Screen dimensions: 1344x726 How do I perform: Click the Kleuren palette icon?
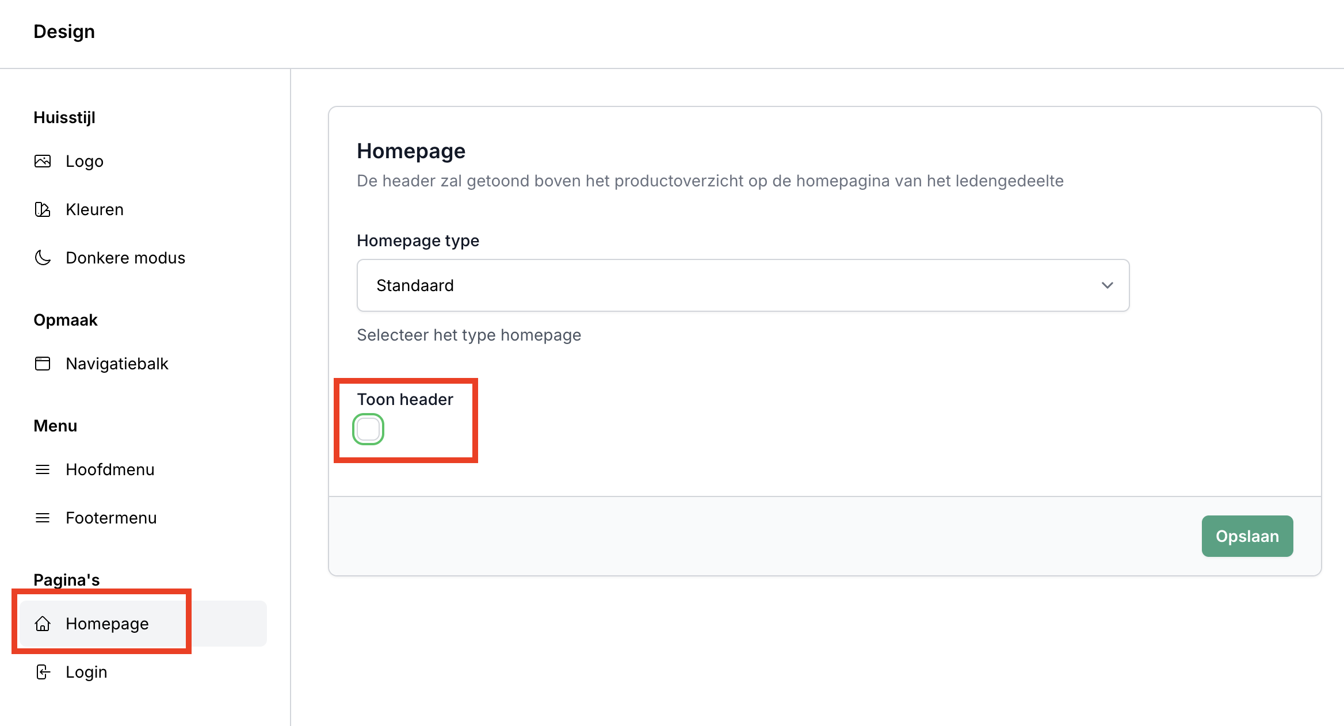pos(43,209)
